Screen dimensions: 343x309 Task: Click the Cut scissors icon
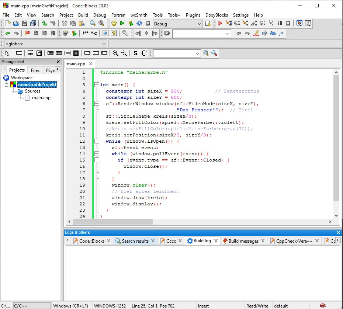pyautogui.click(x=64, y=24)
